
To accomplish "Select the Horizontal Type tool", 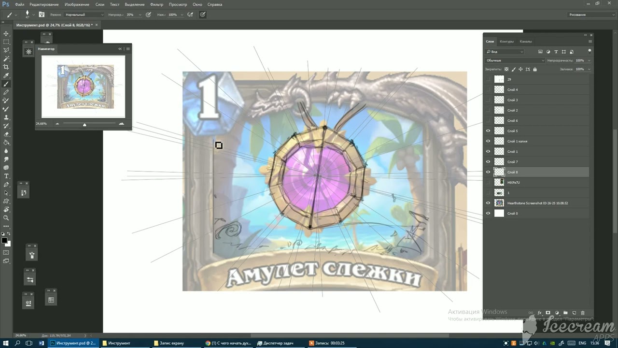I will [x=6, y=176].
